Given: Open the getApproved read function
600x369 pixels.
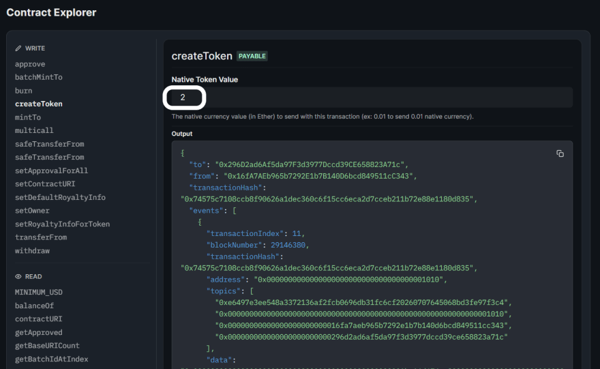Looking at the screenshot, I should [39, 332].
